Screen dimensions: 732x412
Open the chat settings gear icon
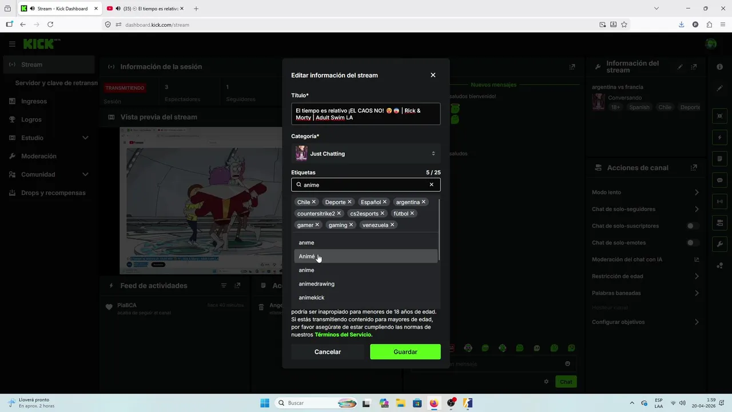pos(546,382)
